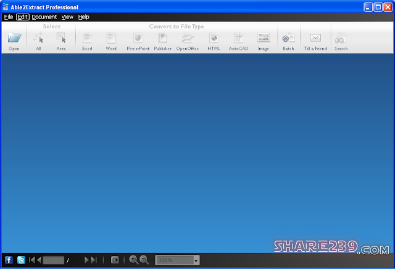Viewport: 395px width, 269px height.
Task: Convert to Excel icon
Action: pos(87,38)
